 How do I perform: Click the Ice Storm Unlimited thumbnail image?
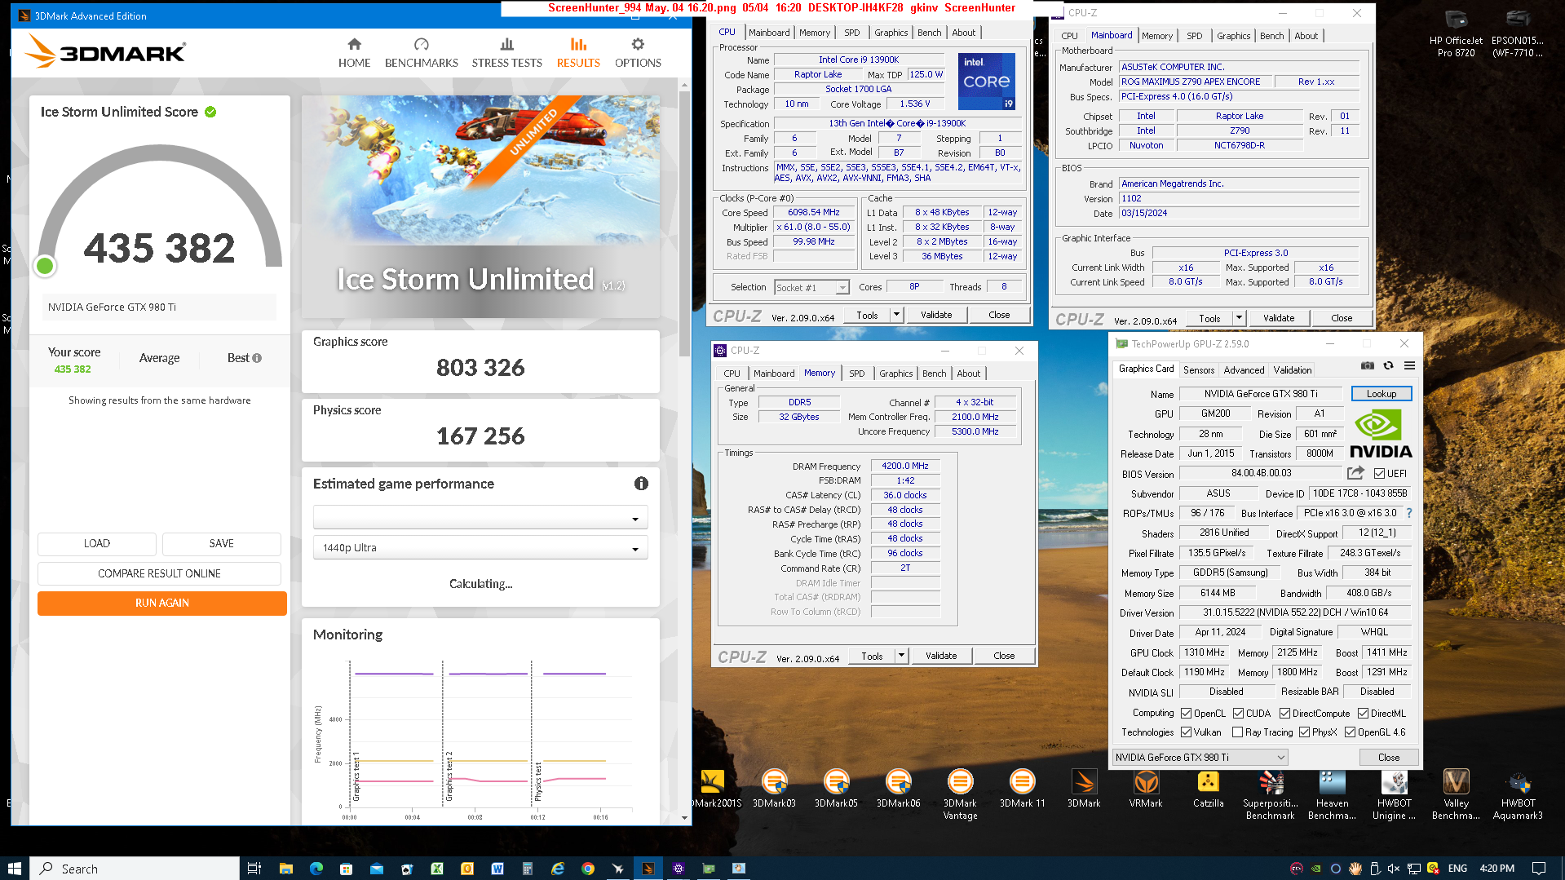tap(480, 206)
